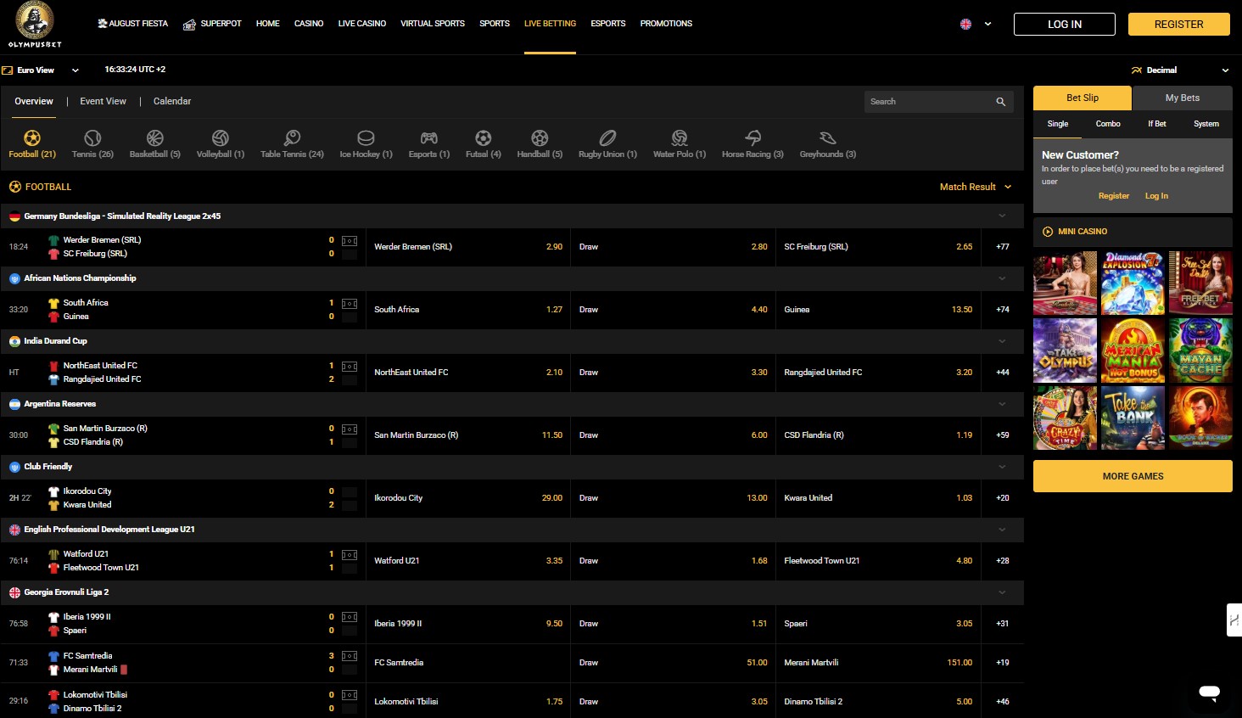Screen dimensions: 1242x718
Task: Select the If Bet type tab
Action: click(1157, 124)
